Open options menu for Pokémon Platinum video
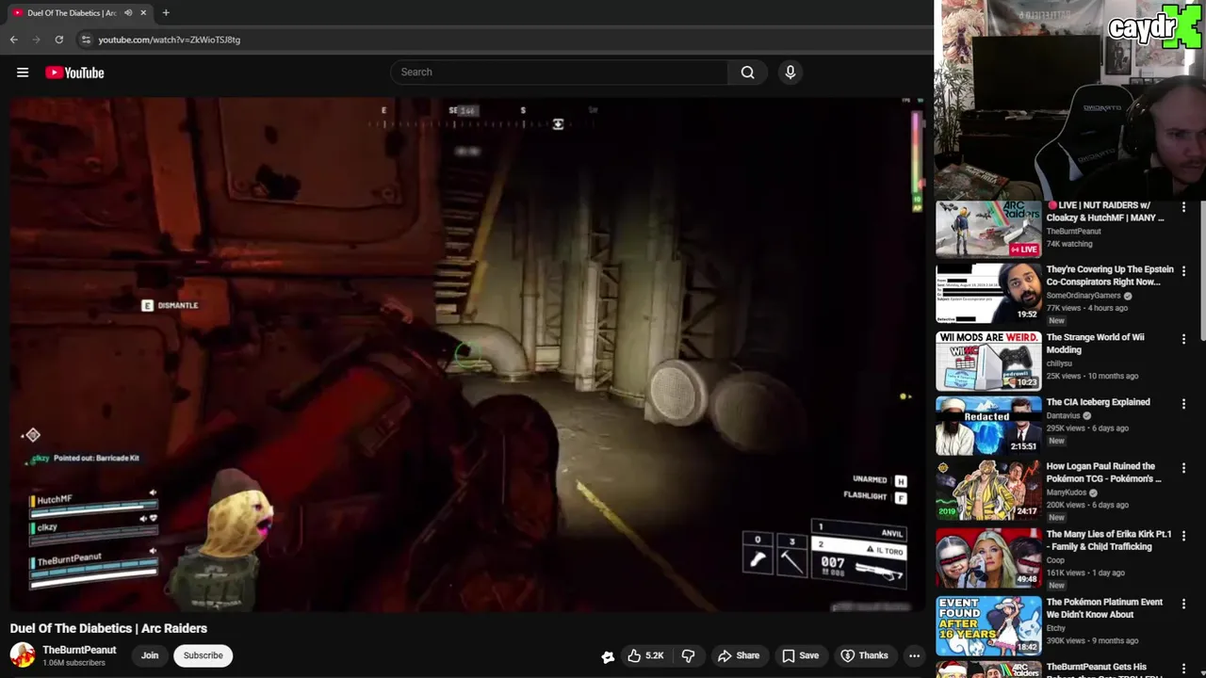 [x=1184, y=605]
